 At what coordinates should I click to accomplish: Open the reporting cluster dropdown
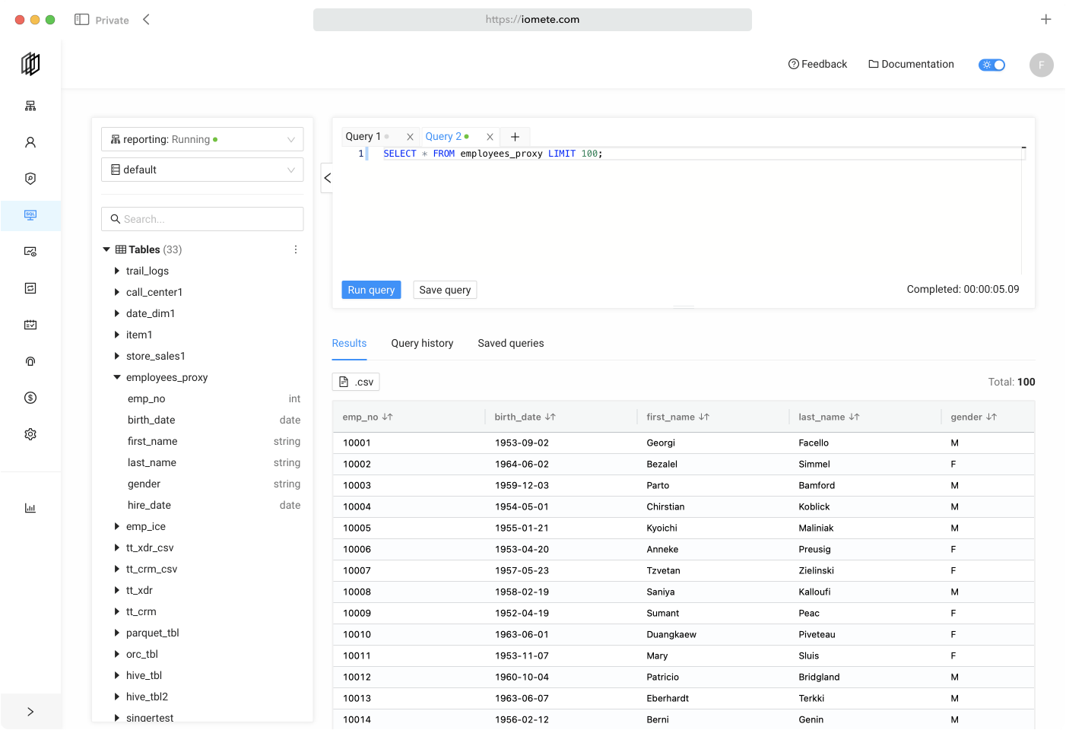click(x=202, y=139)
